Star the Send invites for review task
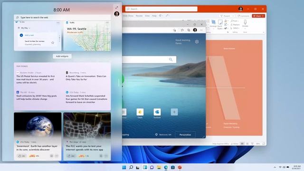 click(x=53, y=43)
